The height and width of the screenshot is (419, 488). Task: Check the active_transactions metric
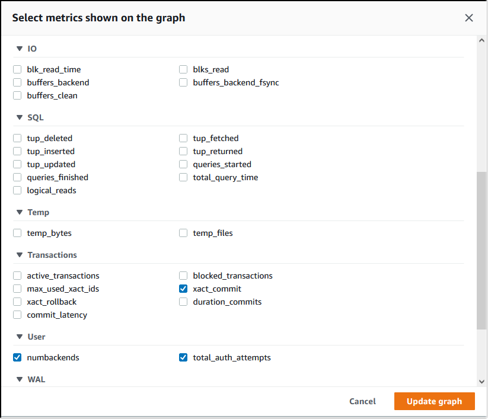[17, 276]
